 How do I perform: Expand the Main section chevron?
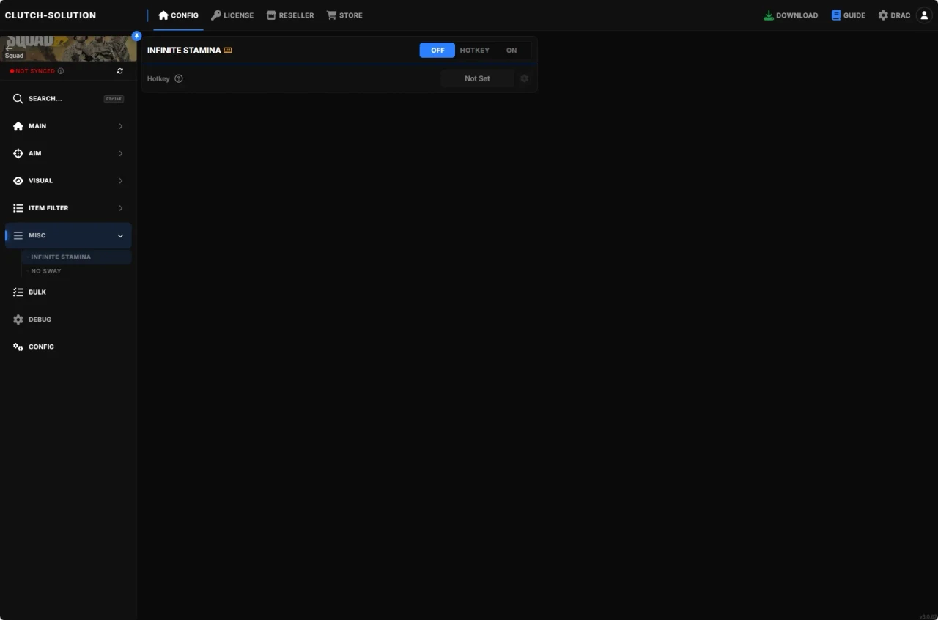(121, 126)
